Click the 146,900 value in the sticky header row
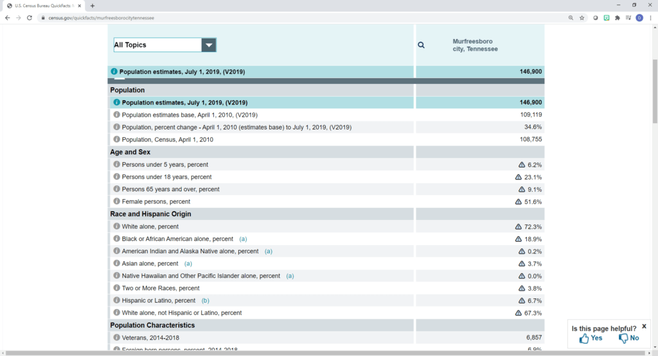The width and height of the screenshot is (658, 356). [530, 72]
